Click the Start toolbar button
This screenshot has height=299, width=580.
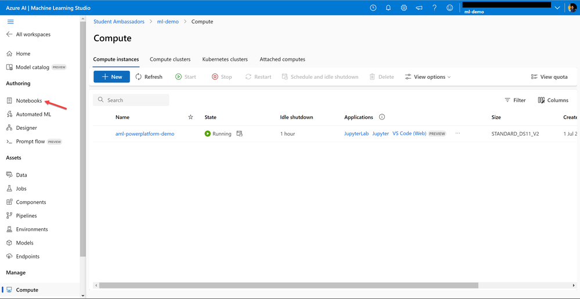pos(186,77)
